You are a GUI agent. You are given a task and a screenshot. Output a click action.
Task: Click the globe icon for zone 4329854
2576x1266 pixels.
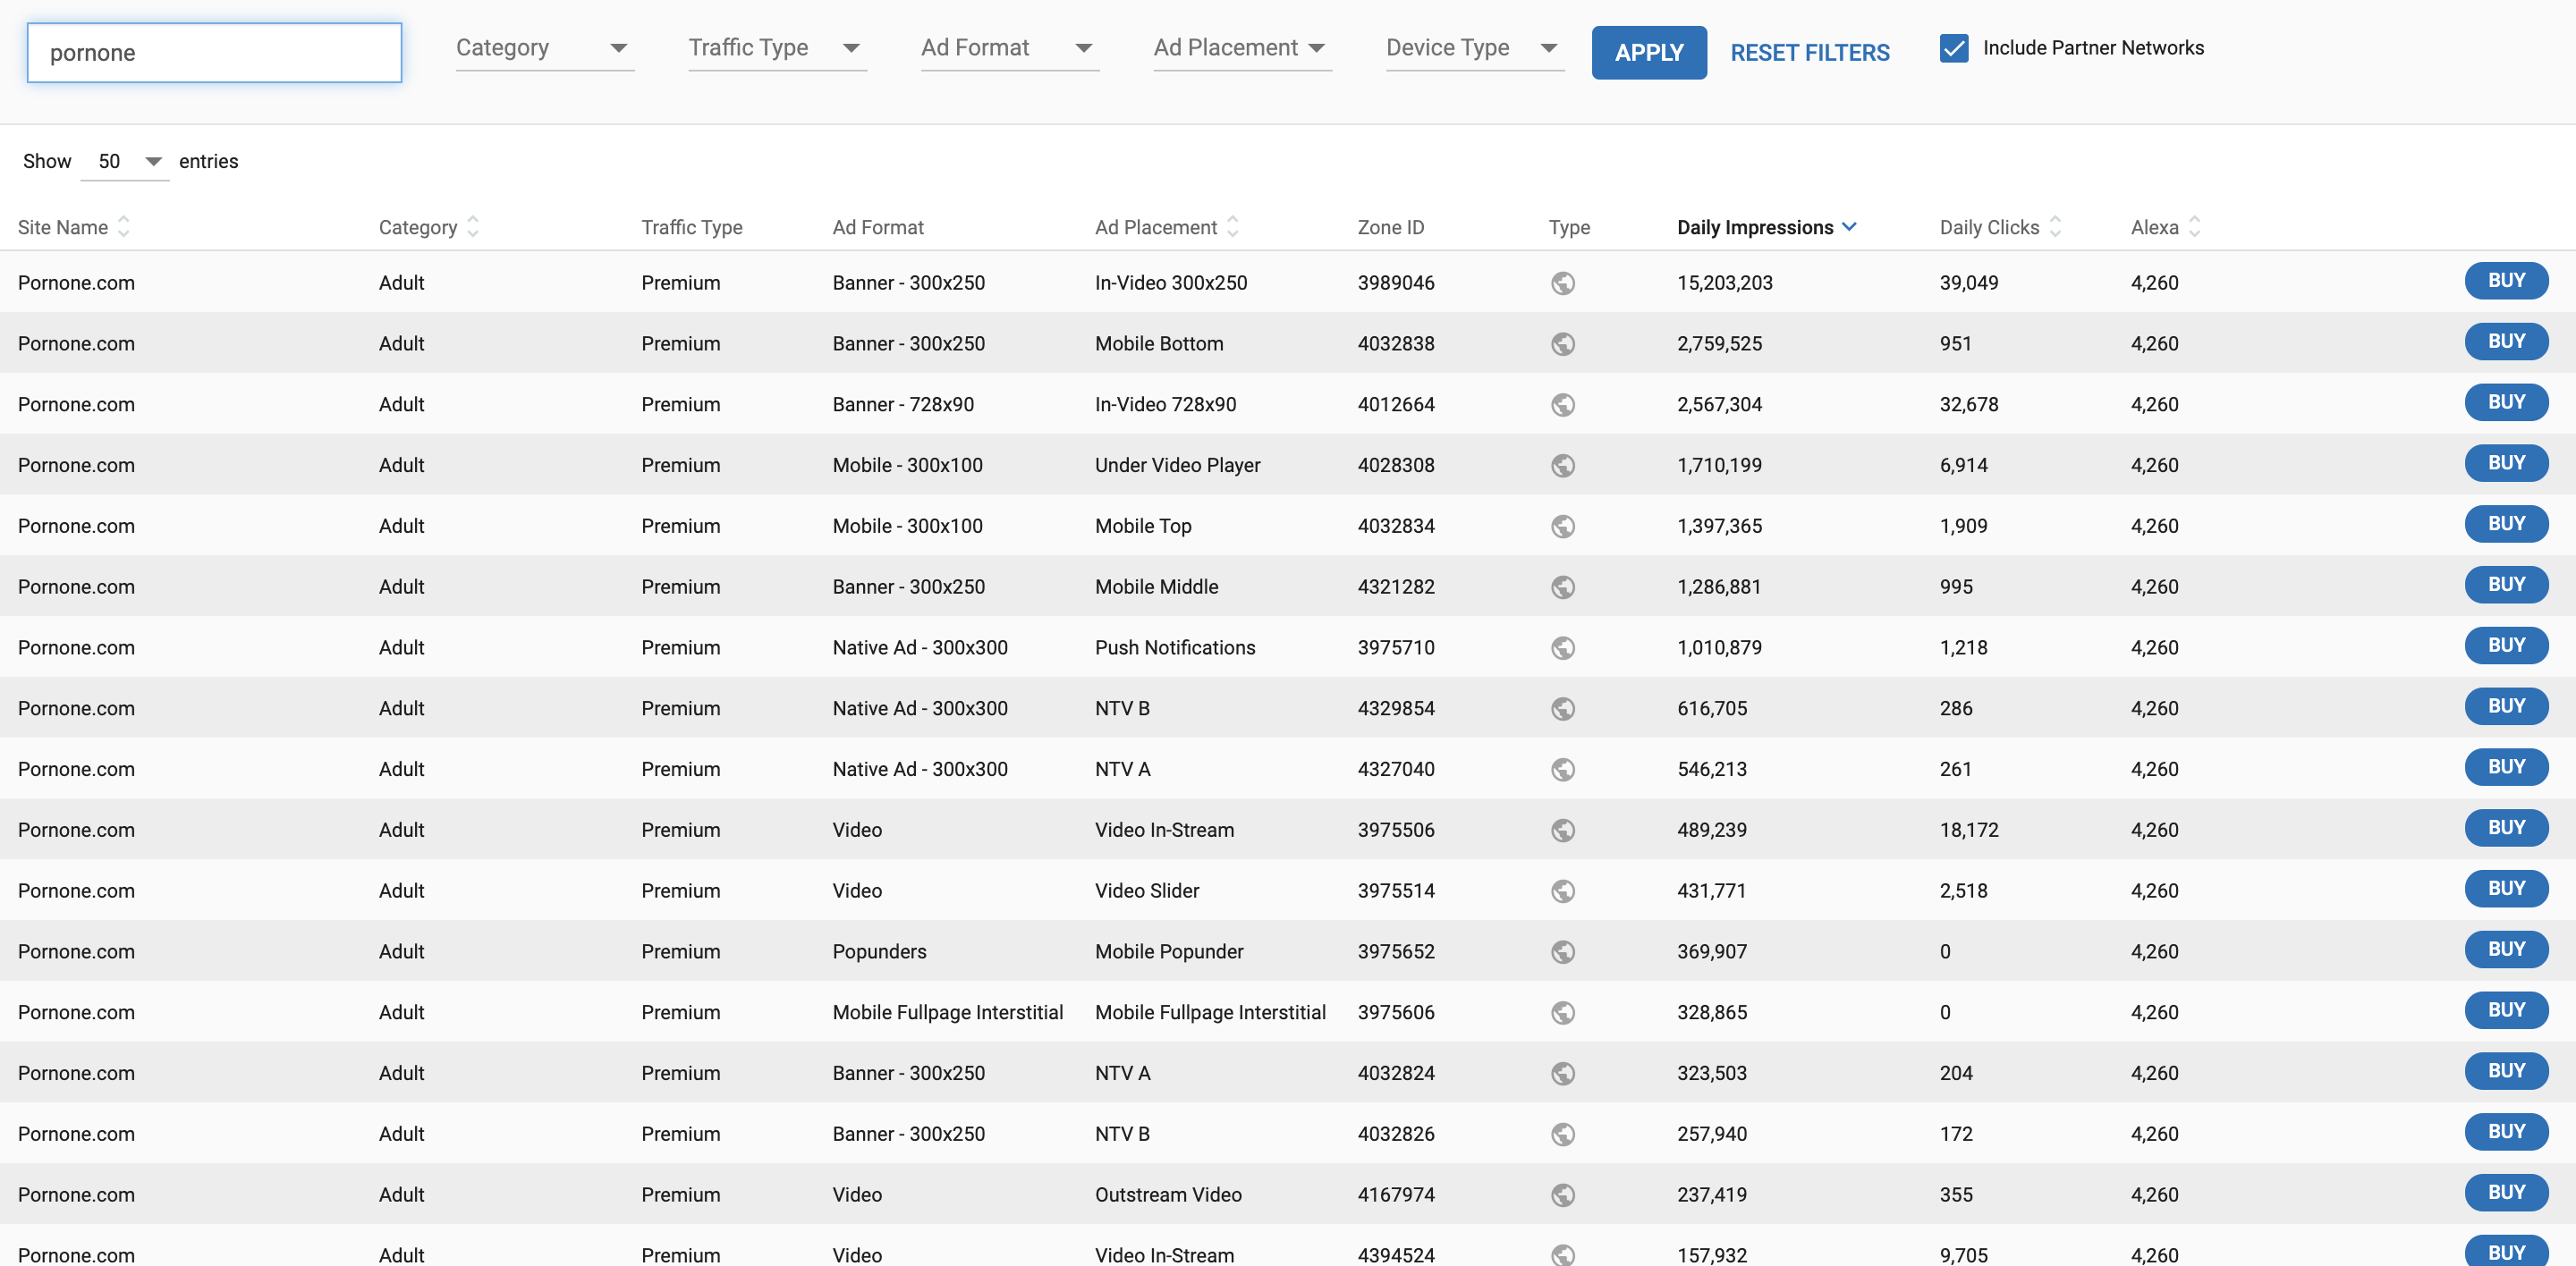(1563, 708)
